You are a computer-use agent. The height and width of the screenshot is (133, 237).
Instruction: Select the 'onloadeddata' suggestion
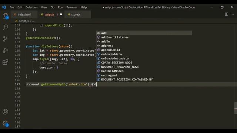click(x=144, y=54)
